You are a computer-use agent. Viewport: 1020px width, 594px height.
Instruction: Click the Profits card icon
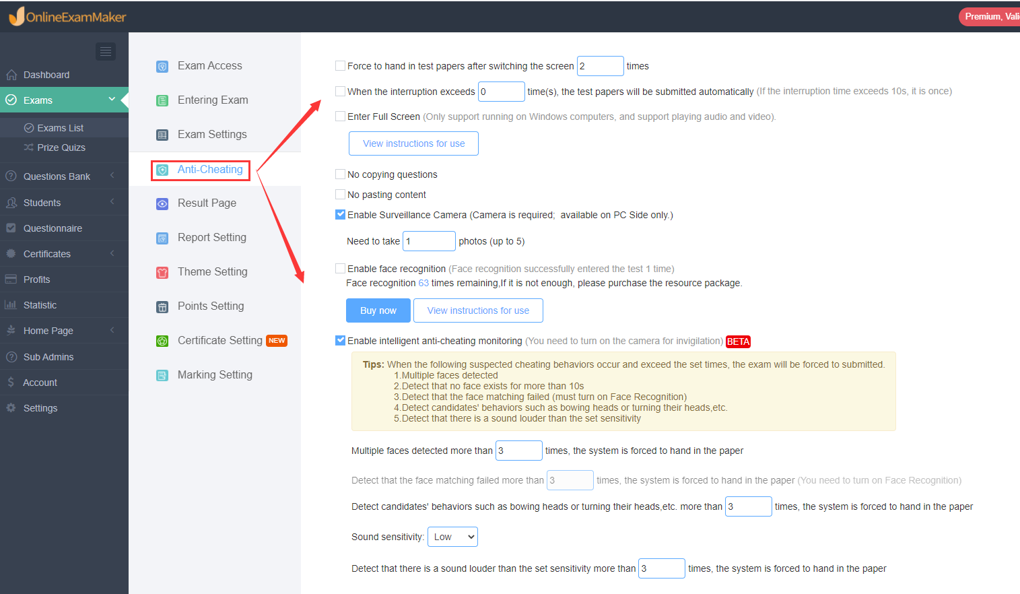coord(11,279)
